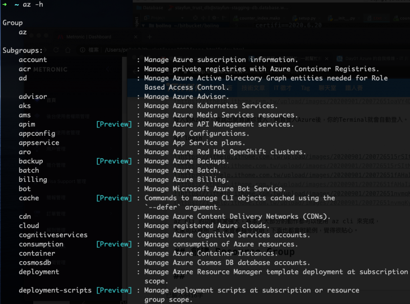Click the '`--defer` argument.' line

pos(183,207)
